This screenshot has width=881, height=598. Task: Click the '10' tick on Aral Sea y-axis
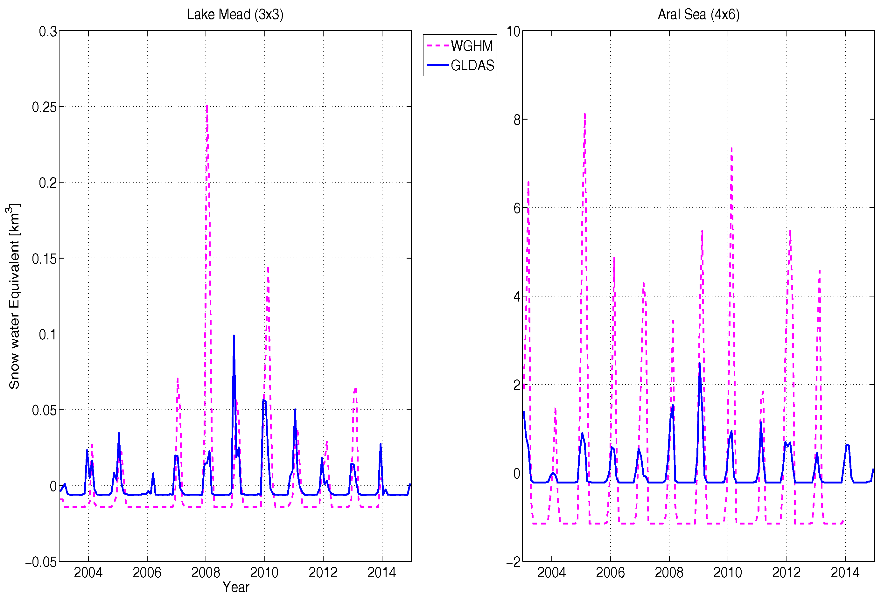click(x=514, y=31)
